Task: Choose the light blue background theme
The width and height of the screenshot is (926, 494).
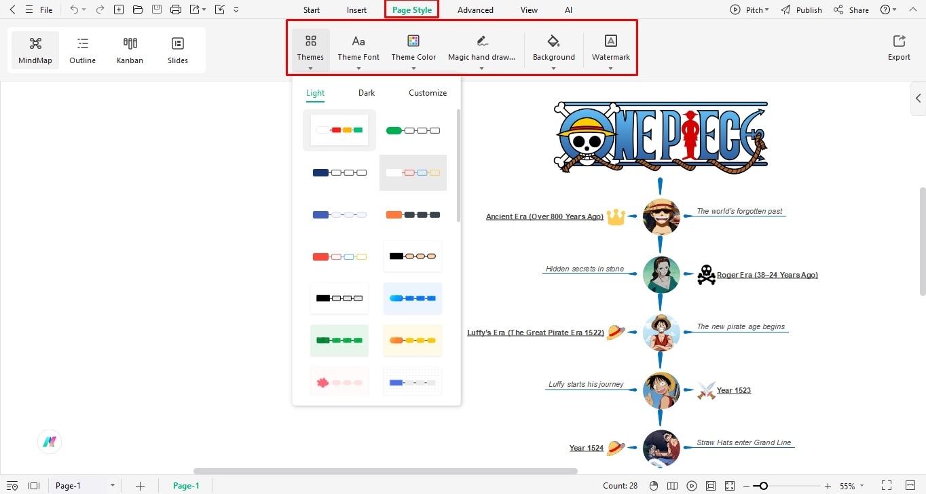Action: (x=413, y=298)
